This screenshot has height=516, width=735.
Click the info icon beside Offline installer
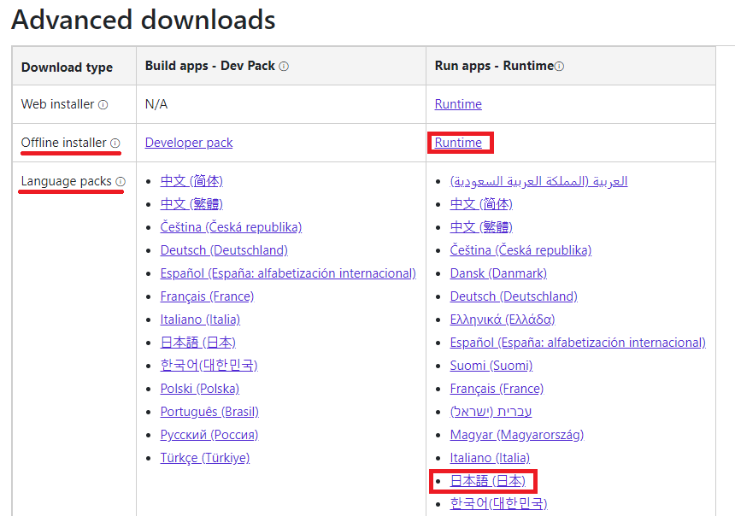click(x=115, y=144)
